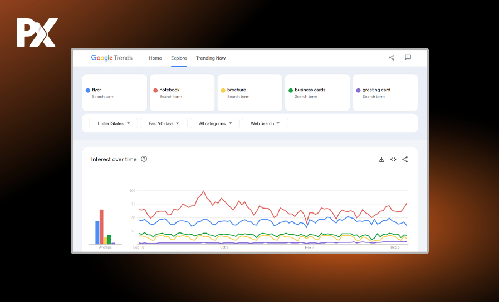The height and width of the screenshot is (302, 499).
Task: Download Interest over time data
Action: pos(381,160)
